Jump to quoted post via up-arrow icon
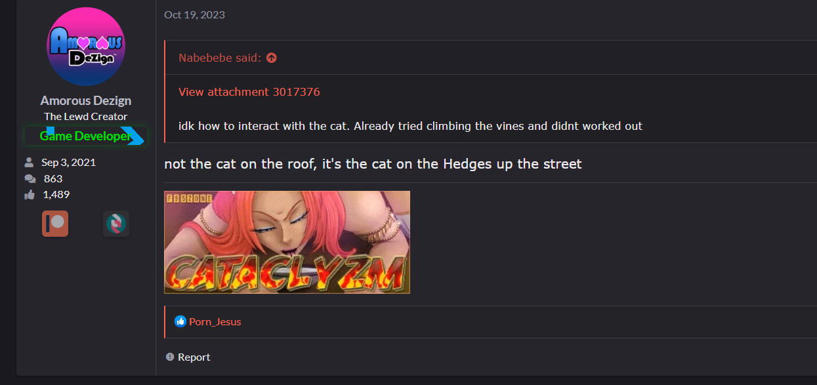Viewport: 817px width, 385px height. click(x=272, y=58)
